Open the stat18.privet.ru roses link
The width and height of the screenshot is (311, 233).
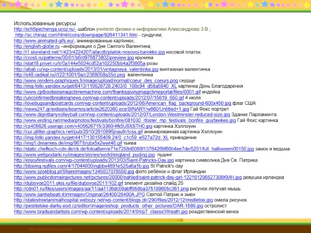(80, 63)
